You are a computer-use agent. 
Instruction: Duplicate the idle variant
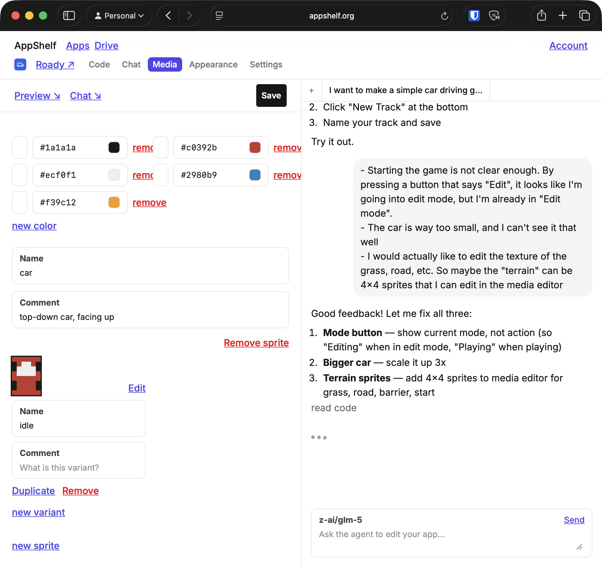tap(33, 491)
